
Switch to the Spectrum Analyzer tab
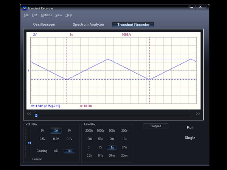(x=89, y=25)
